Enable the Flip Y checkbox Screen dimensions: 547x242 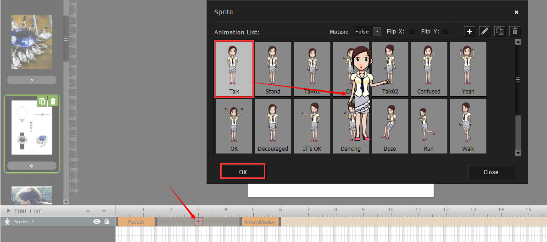click(x=446, y=31)
